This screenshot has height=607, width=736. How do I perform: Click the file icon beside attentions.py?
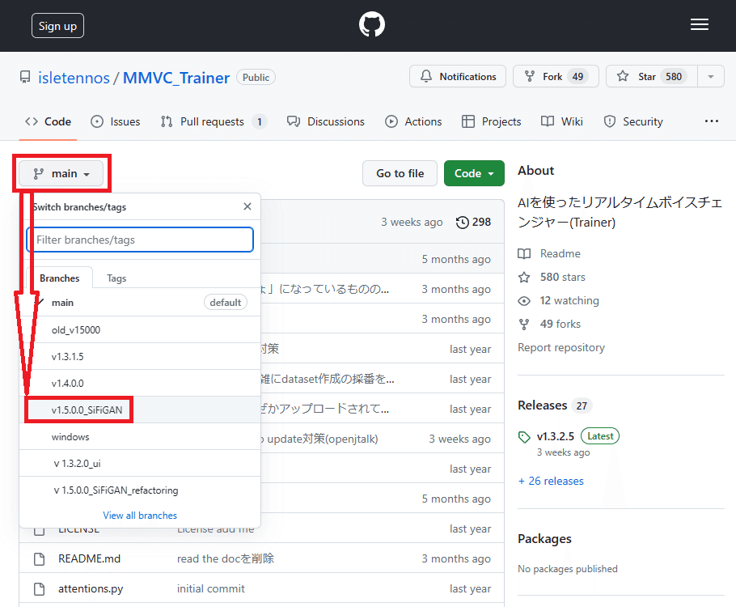40,588
